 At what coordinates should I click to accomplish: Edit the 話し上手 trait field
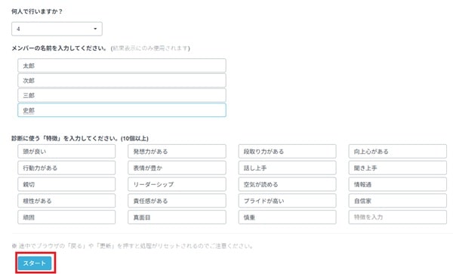click(287, 168)
